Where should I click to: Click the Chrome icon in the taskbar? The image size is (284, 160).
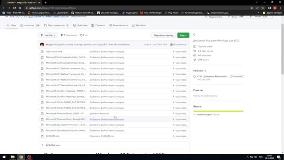click(x=21, y=157)
